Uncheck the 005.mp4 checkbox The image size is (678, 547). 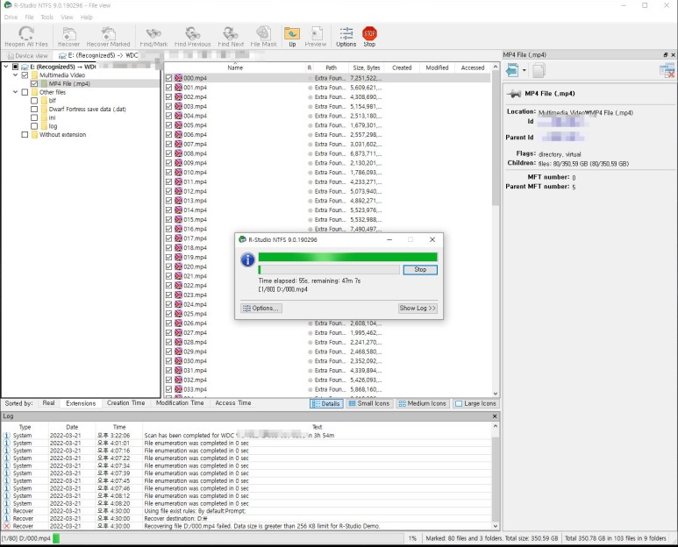click(x=168, y=125)
